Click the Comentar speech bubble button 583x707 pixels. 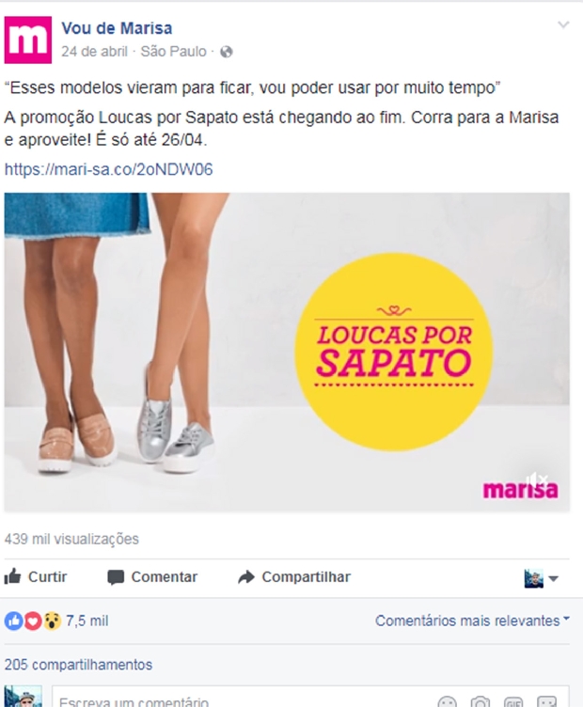pyautogui.click(x=152, y=576)
